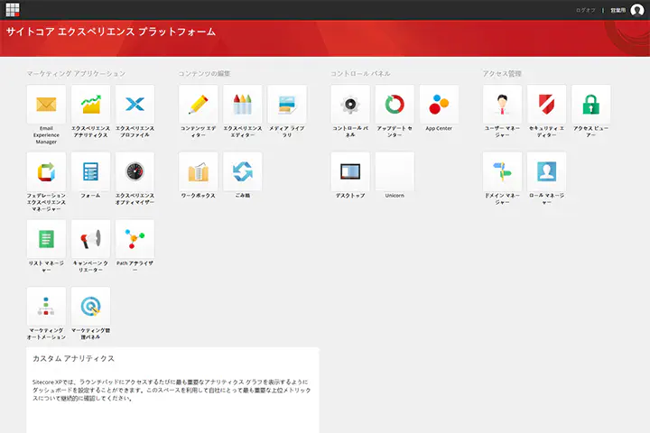Open マーケティング オートメーション icon
Viewport: 650px width, 433px height.
coord(46,306)
